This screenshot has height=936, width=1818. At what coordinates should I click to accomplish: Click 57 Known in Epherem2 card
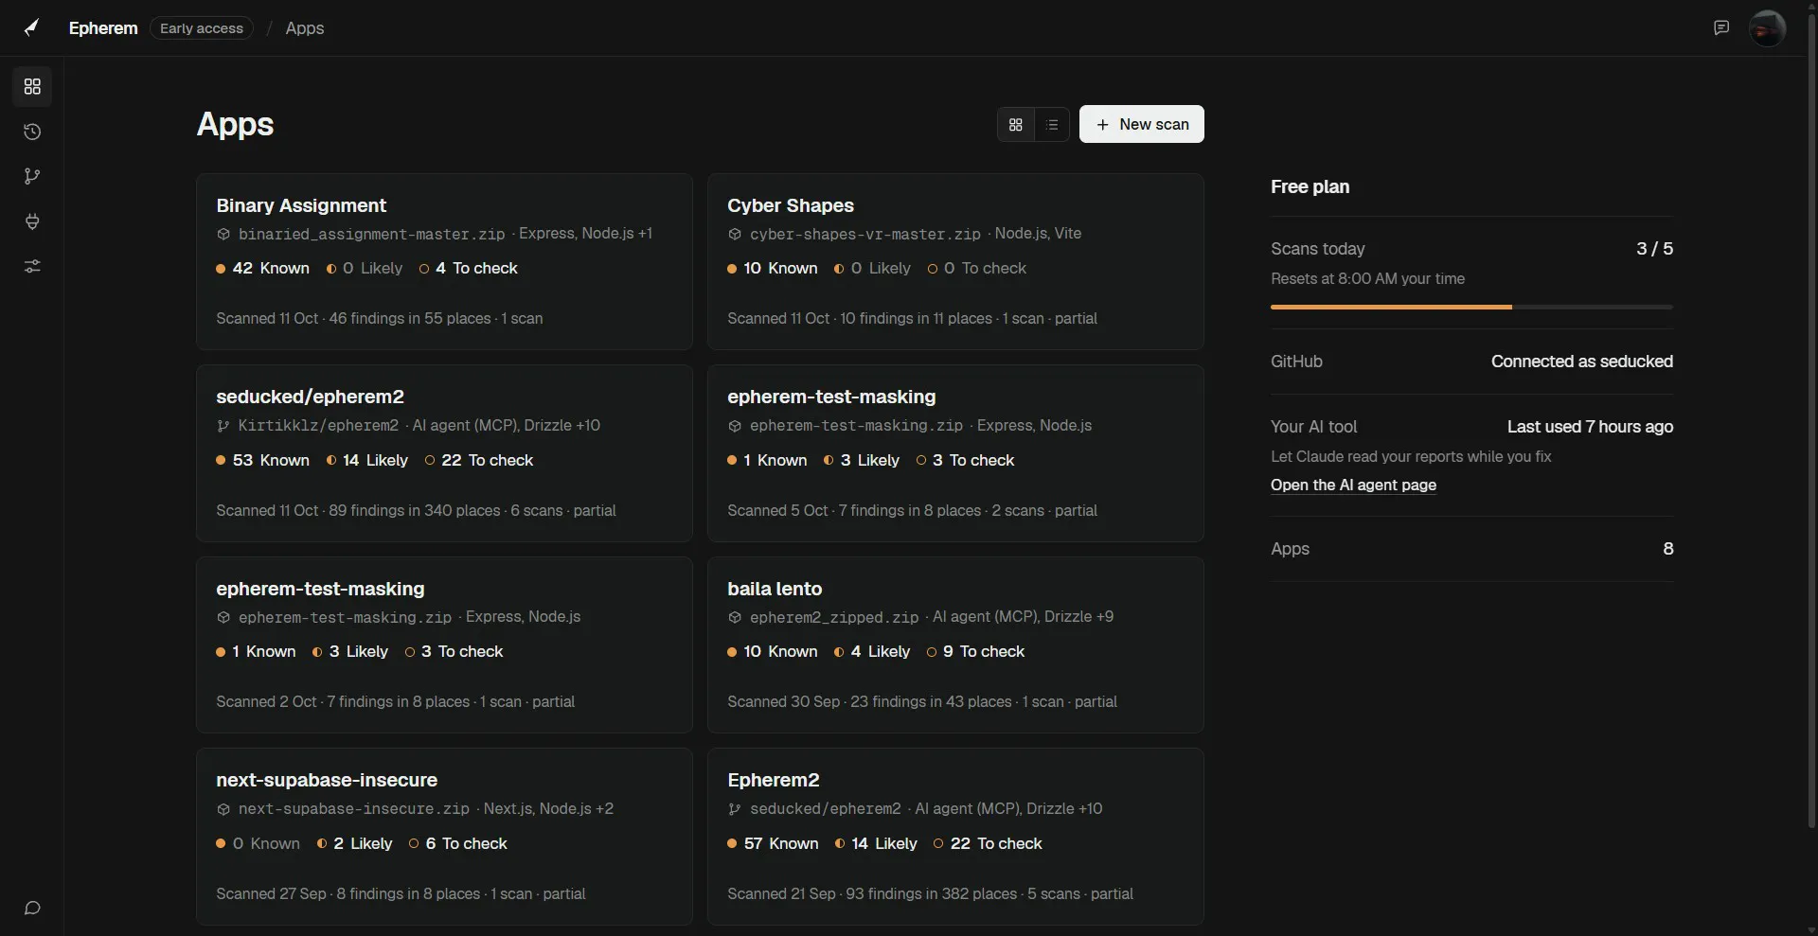(774, 843)
